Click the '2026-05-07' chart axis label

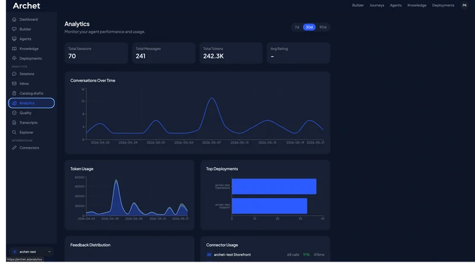[x=212, y=142]
